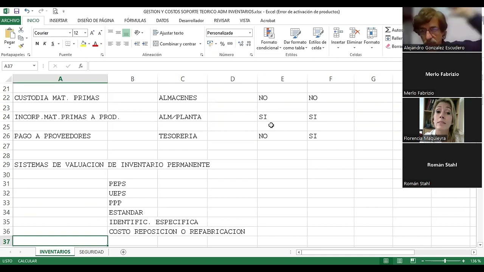Screen dimensions: 484x272
Task: Click the Pegar paste icon
Action: tap(9, 37)
